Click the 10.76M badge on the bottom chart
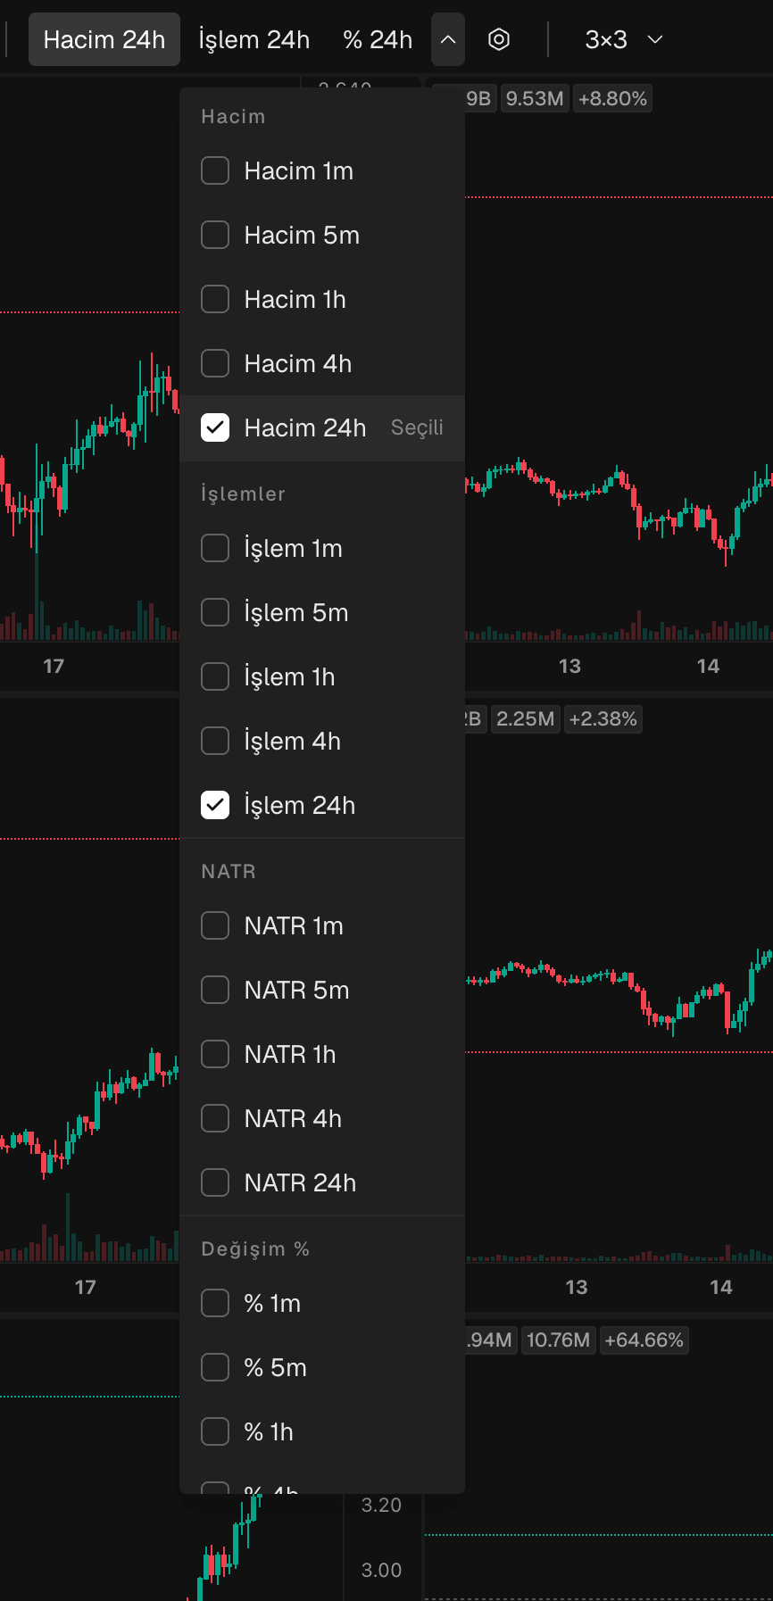Viewport: 773px width, 1601px height. (x=558, y=1340)
